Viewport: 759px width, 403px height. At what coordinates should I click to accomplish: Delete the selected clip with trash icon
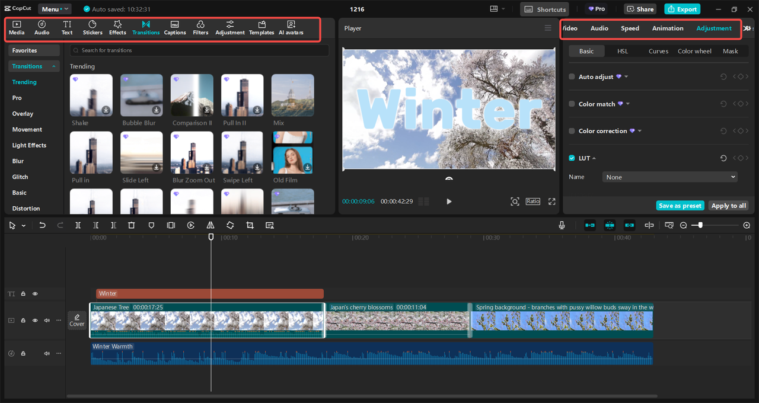click(x=132, y=225)
